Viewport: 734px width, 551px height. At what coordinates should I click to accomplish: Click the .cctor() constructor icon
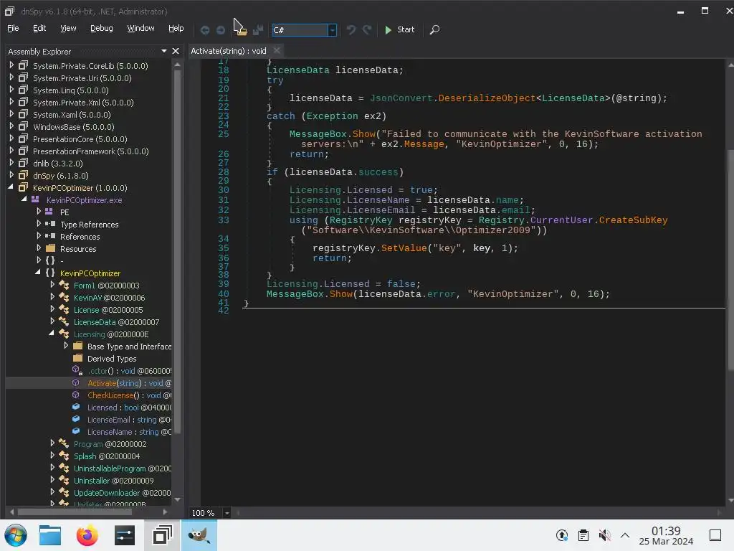click(77, 370)
